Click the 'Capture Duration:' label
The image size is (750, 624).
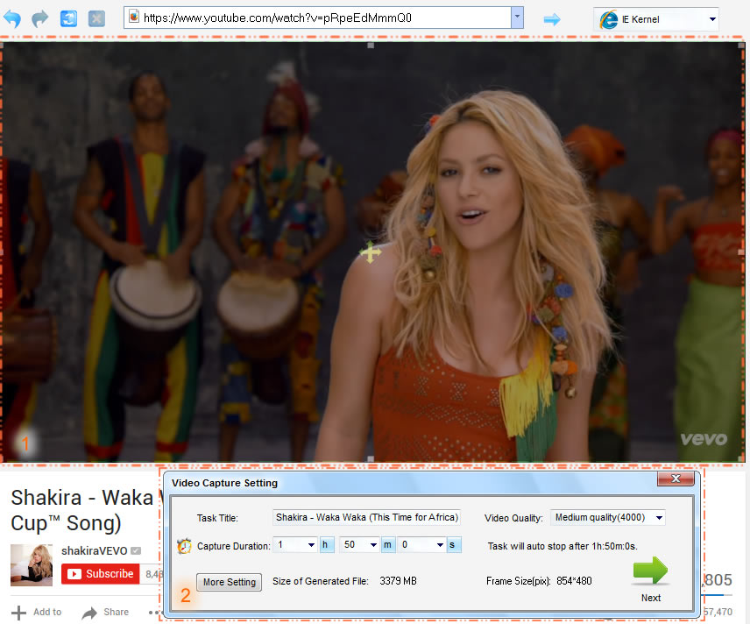click(233, 546)
